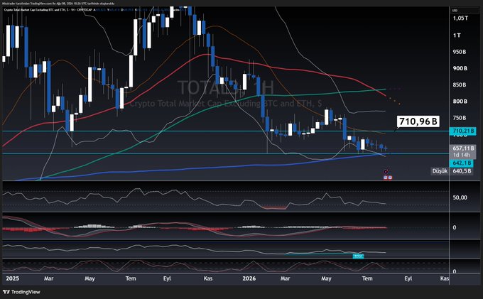The width and height of the screenshot is (483, 299).
Task: Open the USD currency label
Action: (455, 11)
